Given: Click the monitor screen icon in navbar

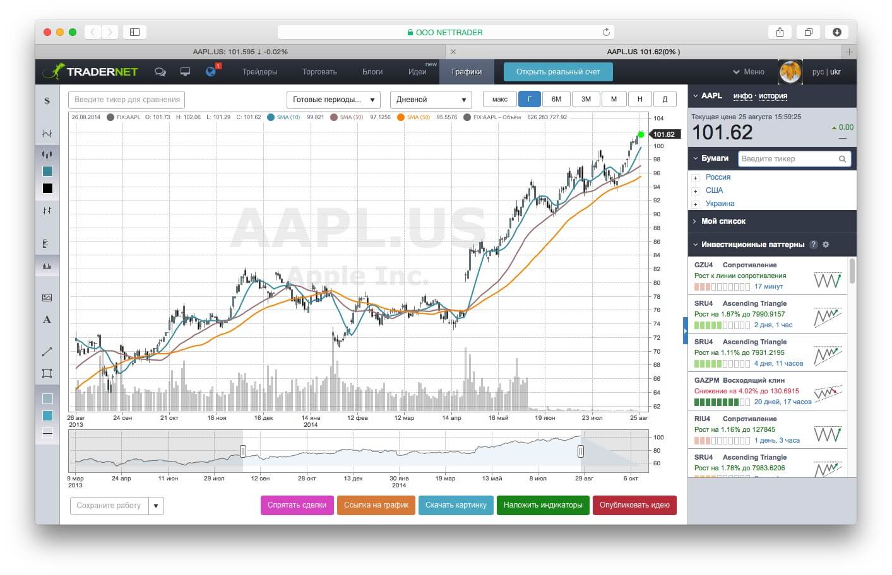Looking at the screenshot, I should click(x=185, y=72).
